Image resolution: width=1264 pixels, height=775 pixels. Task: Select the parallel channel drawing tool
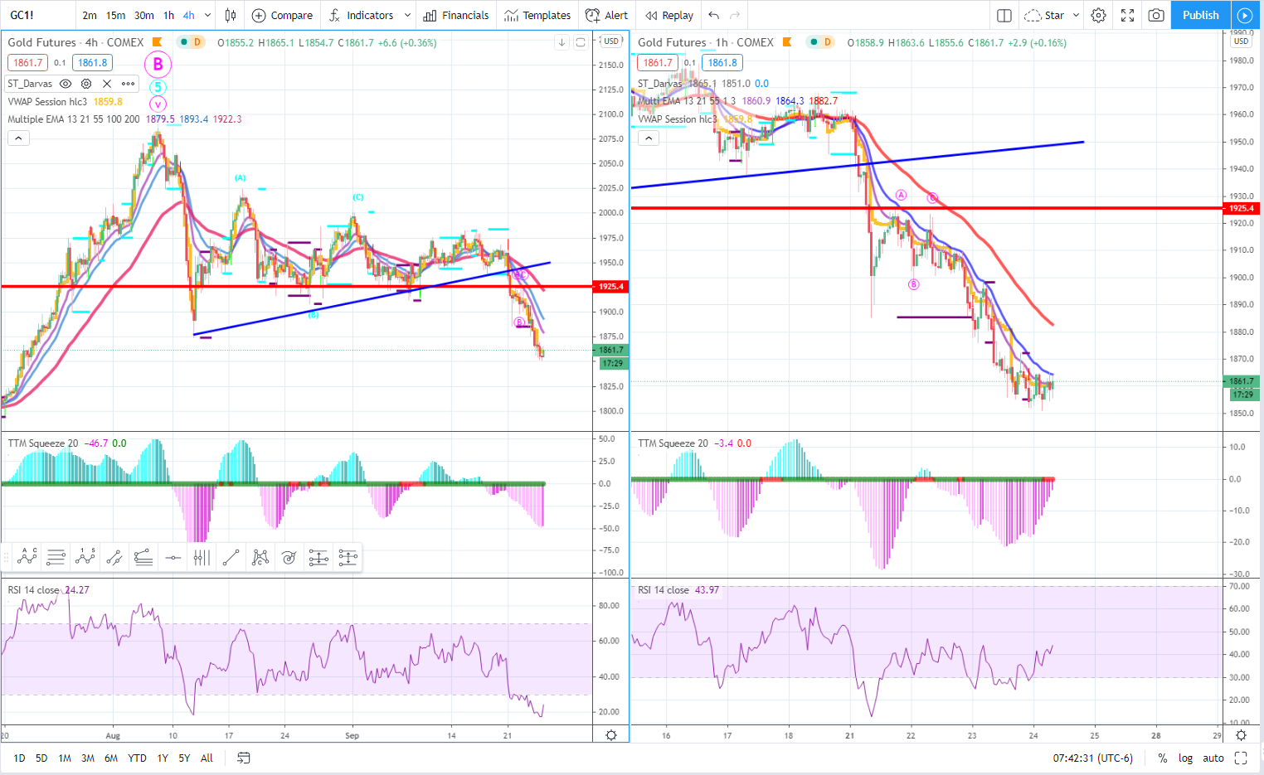pyautogui.click(x=114, y=558)
